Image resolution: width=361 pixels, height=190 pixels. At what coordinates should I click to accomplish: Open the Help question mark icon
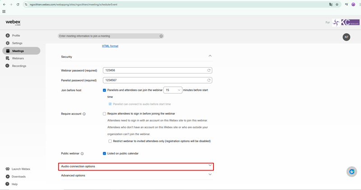pos(7,184)
